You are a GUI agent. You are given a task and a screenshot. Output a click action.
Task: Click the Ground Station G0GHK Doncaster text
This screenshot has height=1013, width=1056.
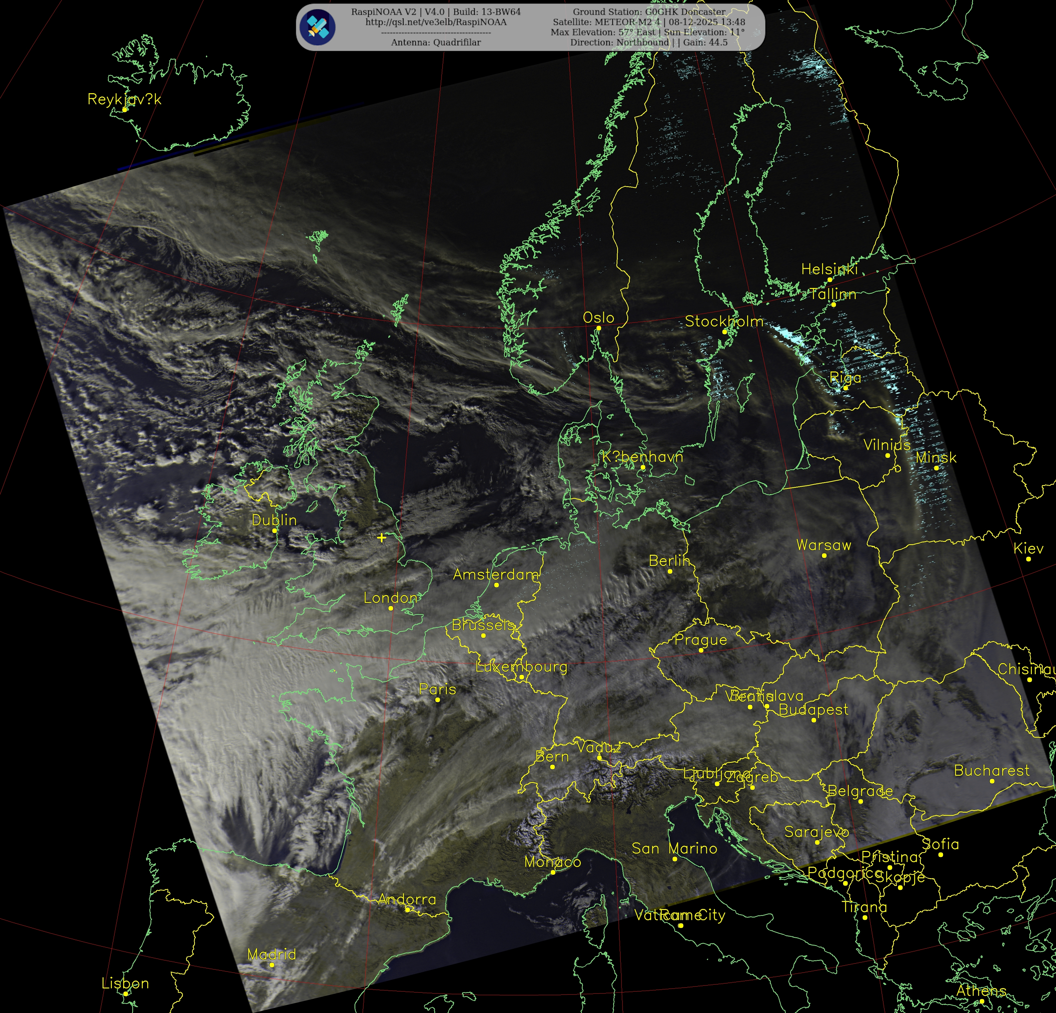649,12
